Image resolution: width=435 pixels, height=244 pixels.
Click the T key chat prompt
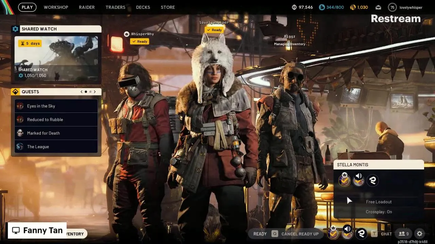point(374,234)
